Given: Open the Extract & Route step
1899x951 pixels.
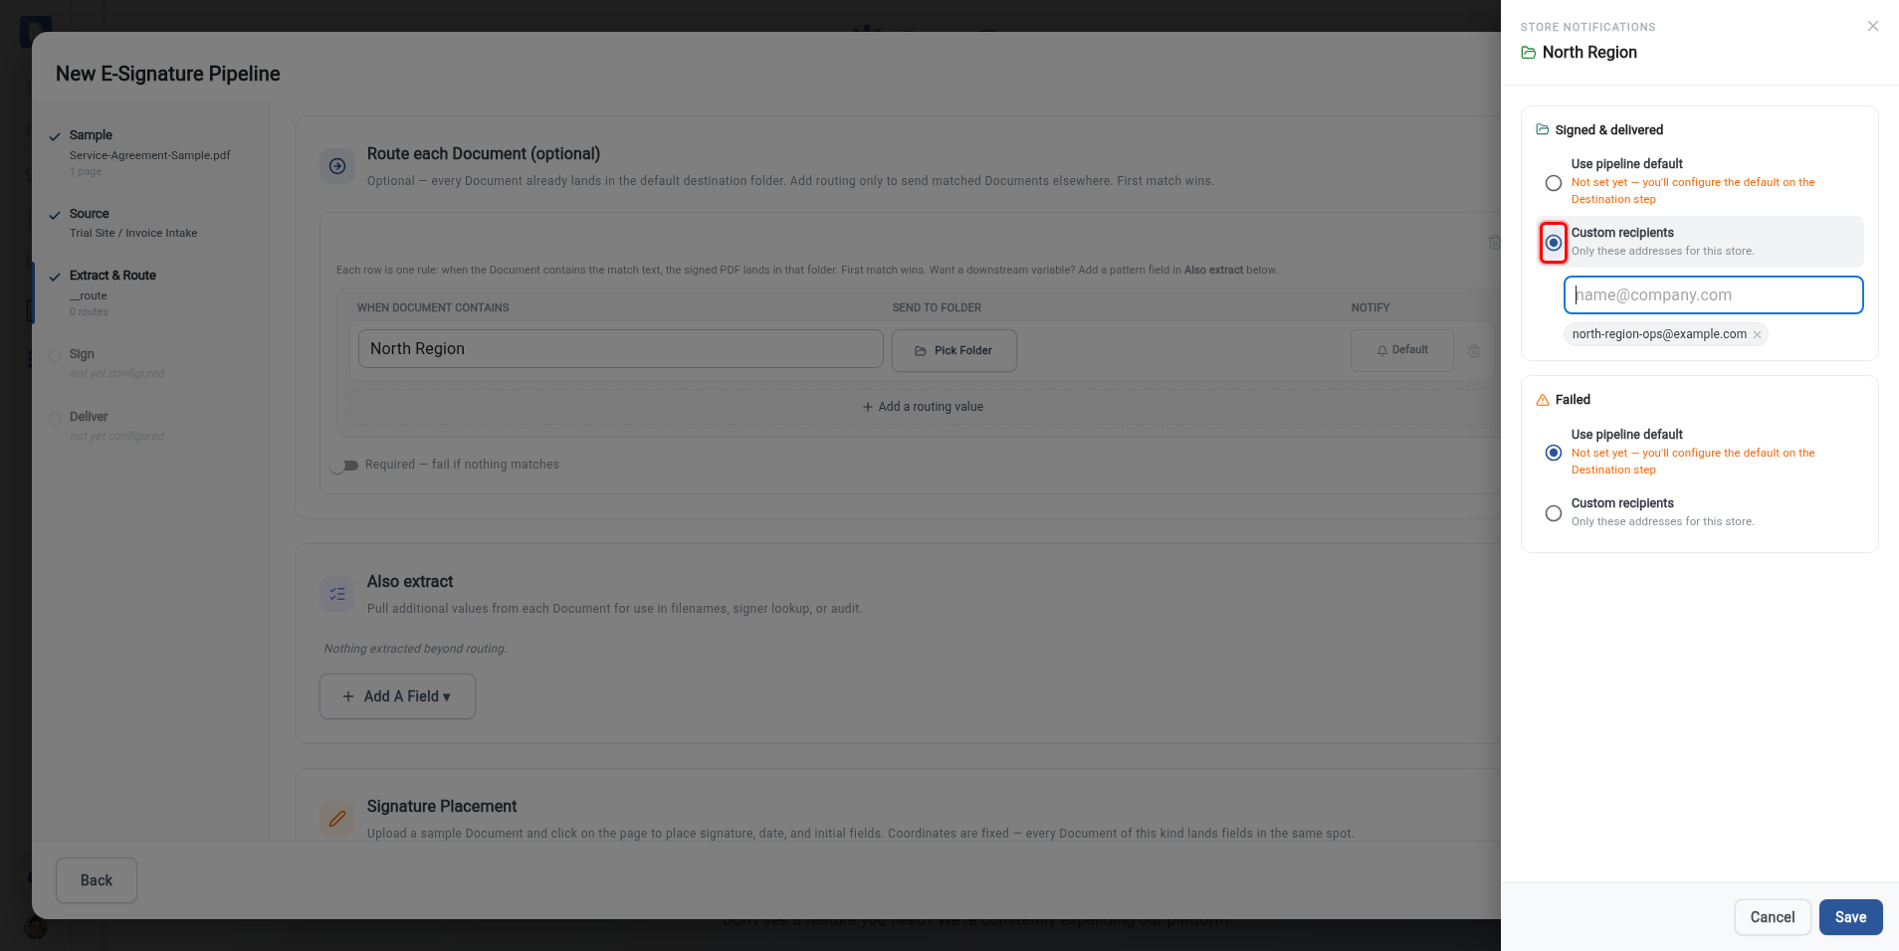Looking at the screenshot, I should pyautogui.click(x=149, y=292).
